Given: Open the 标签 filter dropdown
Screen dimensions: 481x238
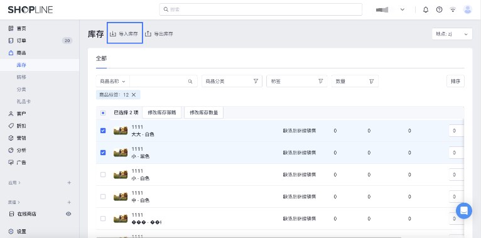Looking at the screenshot, I should click(297, 81).
